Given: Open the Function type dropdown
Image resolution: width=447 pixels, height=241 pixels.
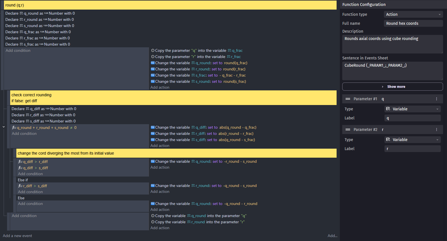Looking at the screenshot, I should (413, 14).
